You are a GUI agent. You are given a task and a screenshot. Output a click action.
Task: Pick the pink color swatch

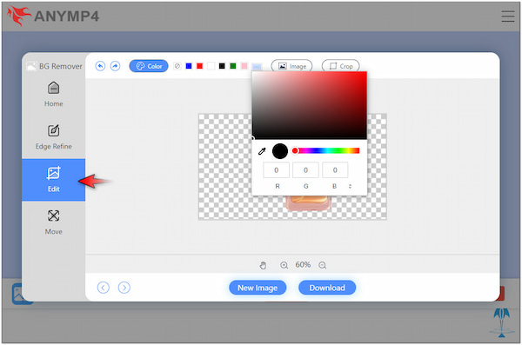[x=244, y=66]
